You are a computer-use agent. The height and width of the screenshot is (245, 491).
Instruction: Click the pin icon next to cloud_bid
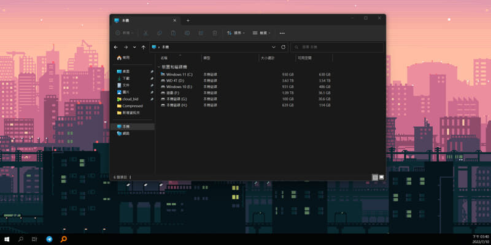(x=152, y=99)
